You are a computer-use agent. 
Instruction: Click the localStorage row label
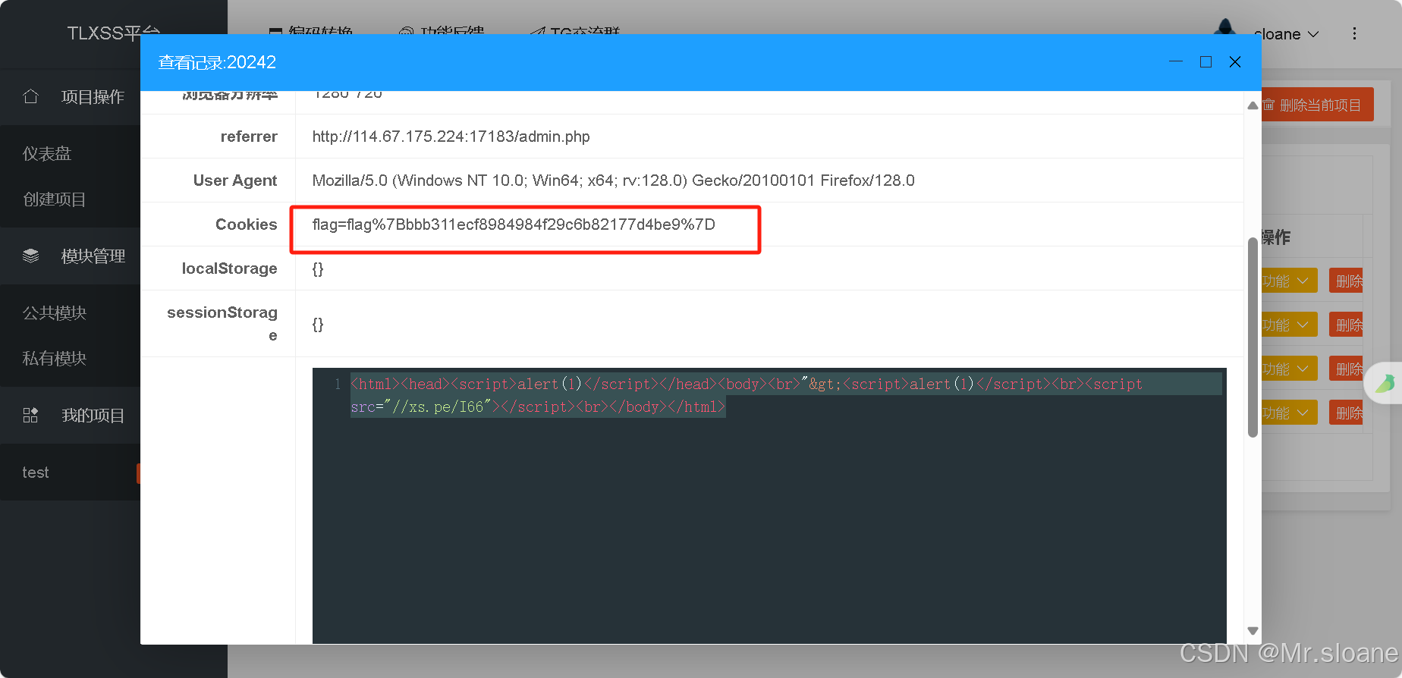click(229, 268)
